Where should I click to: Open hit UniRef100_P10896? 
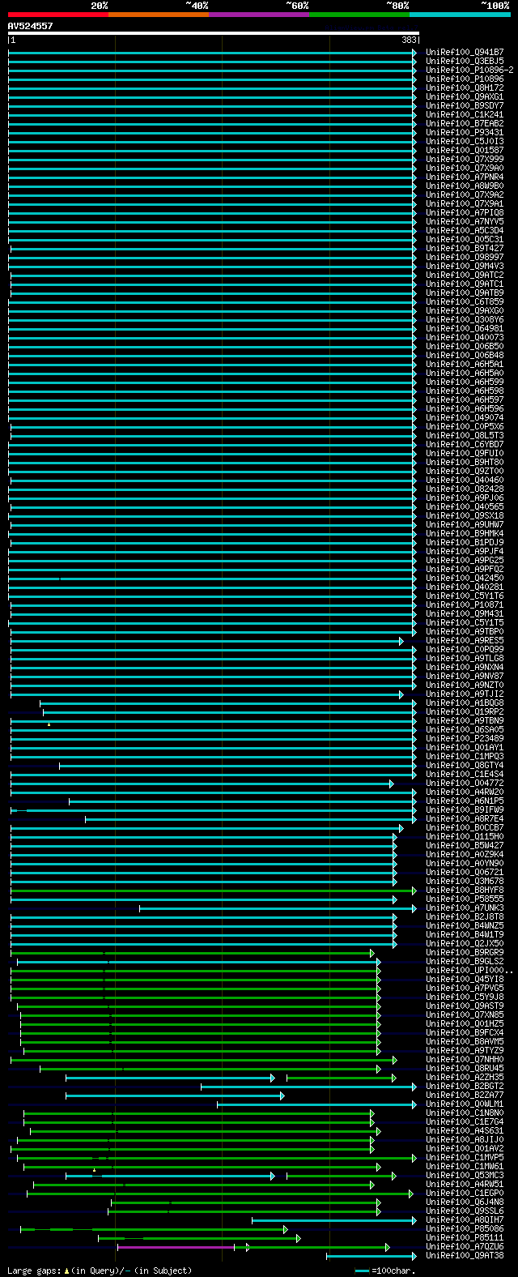[x=465, y=79]
